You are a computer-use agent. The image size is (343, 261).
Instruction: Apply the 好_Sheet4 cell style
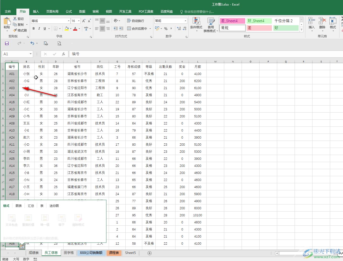click(259, 21)
